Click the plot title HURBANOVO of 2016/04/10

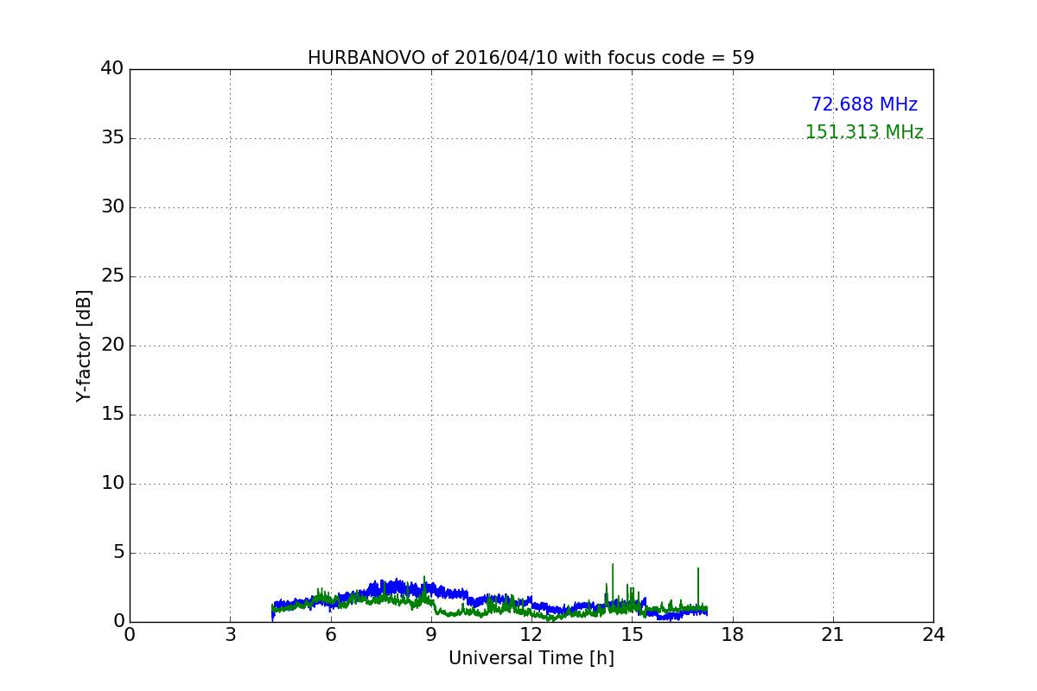[x=531, y=58]
